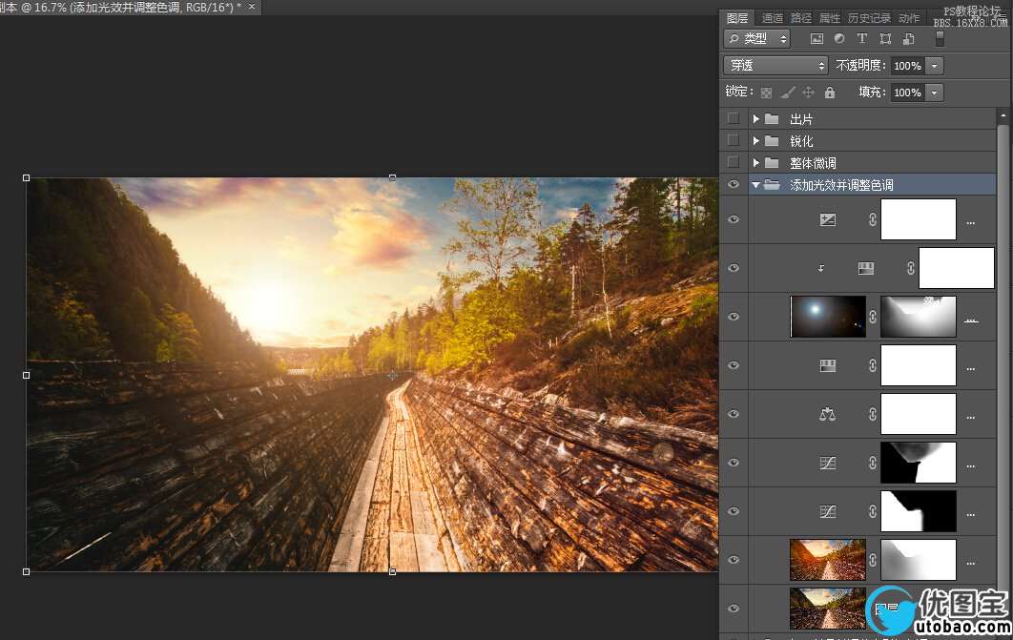Click clipping arrow on clipped hue/saturation layer
Image resolution: width=1013 pixels, height=640 pixels.
pos(821,268)
